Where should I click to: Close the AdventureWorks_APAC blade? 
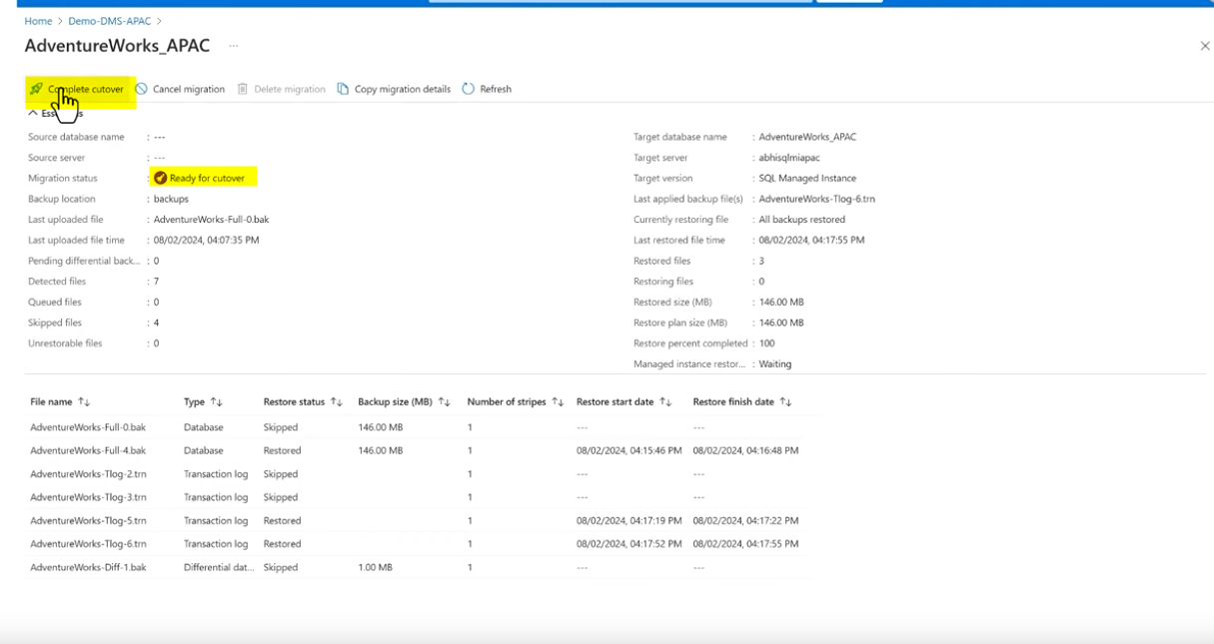(1204, 46)
